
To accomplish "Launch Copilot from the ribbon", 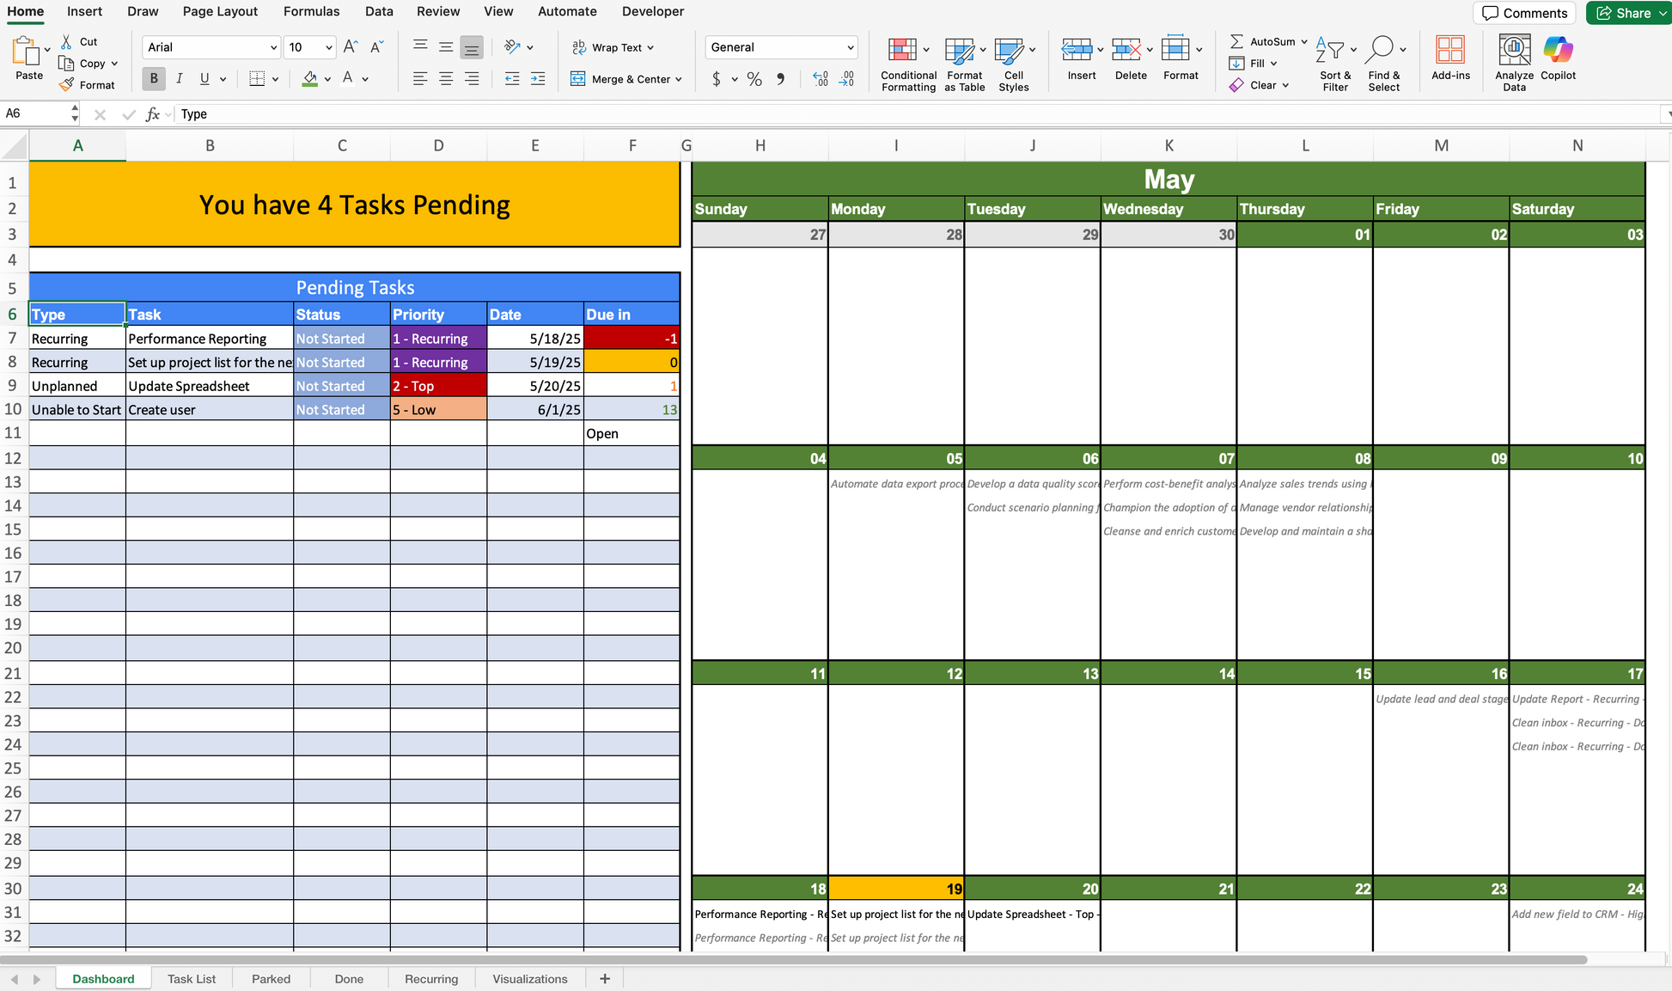I will (1558, 51).
